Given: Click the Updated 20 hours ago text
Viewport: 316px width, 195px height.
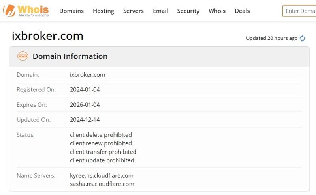Looking at the screenshot, I should [272, 38].
